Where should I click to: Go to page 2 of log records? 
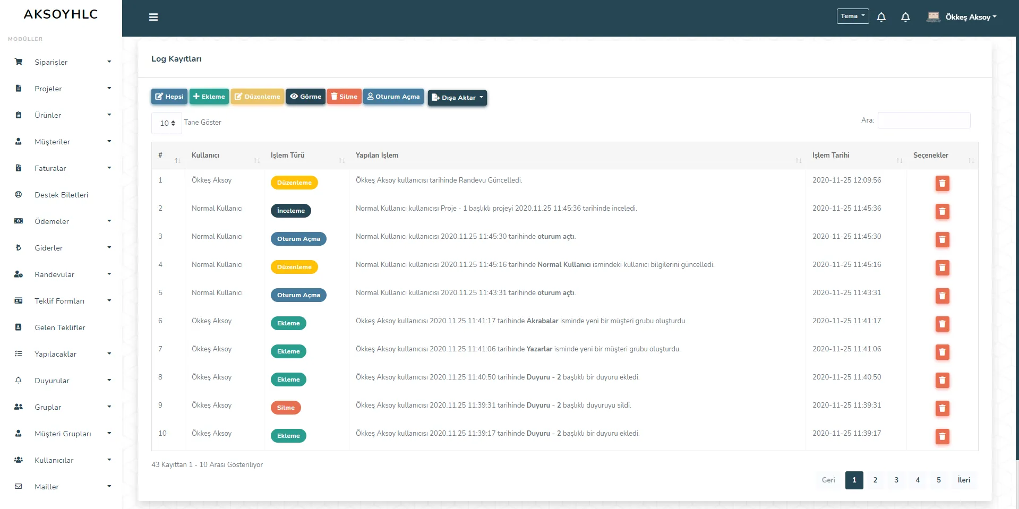tap(875, 480)
